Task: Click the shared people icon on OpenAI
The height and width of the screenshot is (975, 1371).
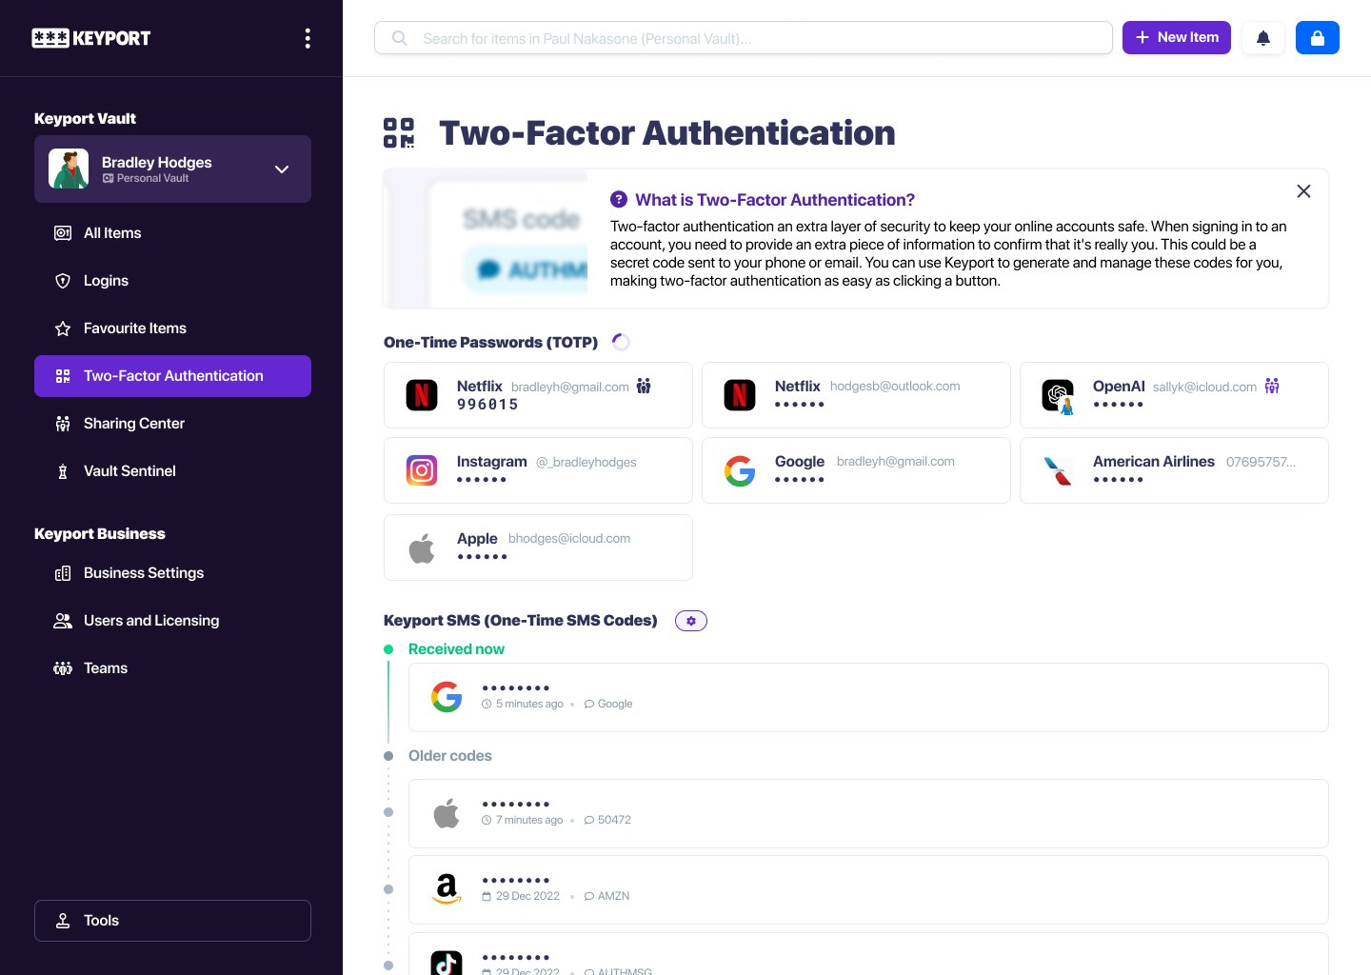Action: (x=1272, y=386)
